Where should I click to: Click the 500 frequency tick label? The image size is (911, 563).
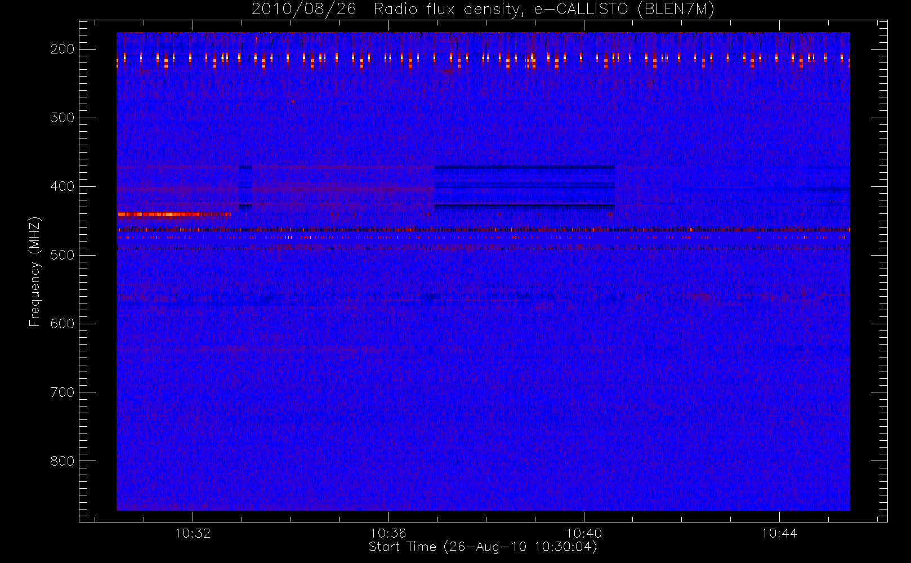62,255
